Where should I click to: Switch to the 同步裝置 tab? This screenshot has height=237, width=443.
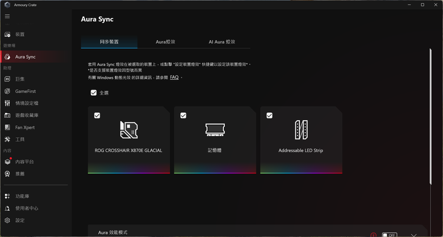tap(109, 42)
